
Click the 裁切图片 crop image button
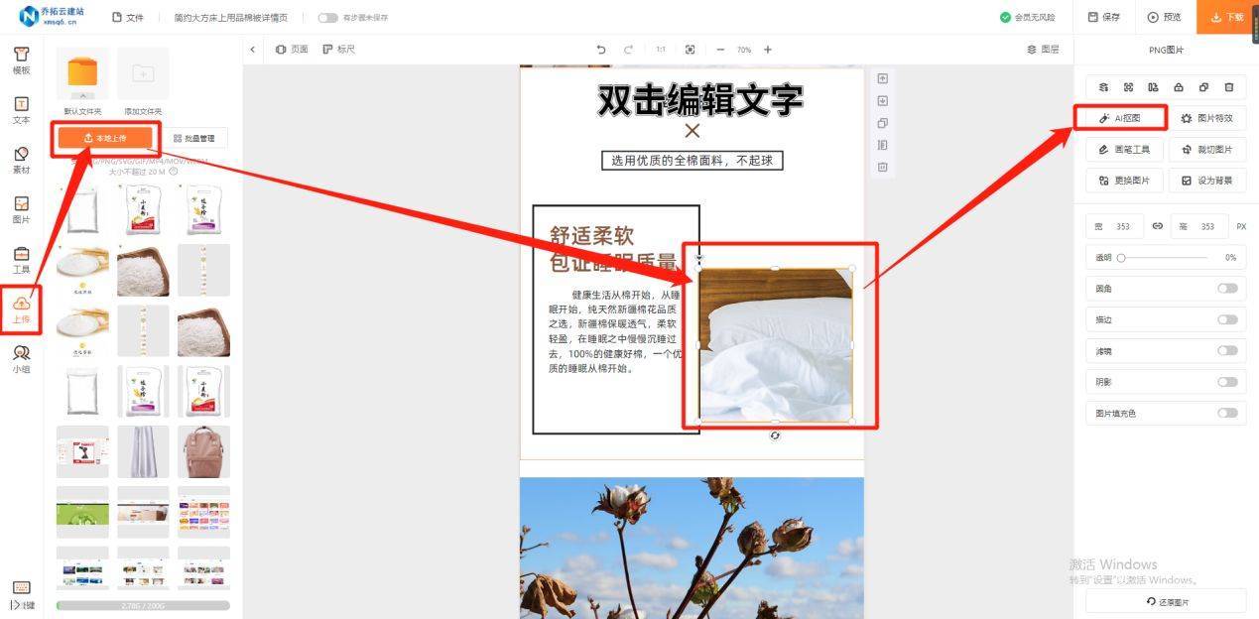(x=1207, y=150)
